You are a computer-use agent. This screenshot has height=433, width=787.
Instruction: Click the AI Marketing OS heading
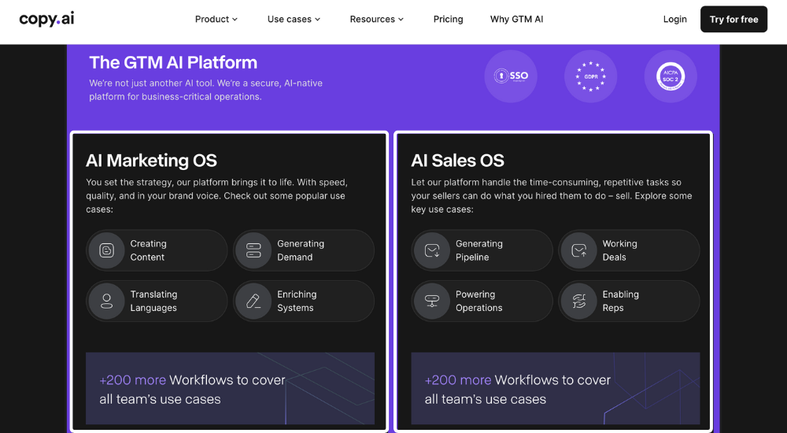pyautogui.click(x=152, y=161)
